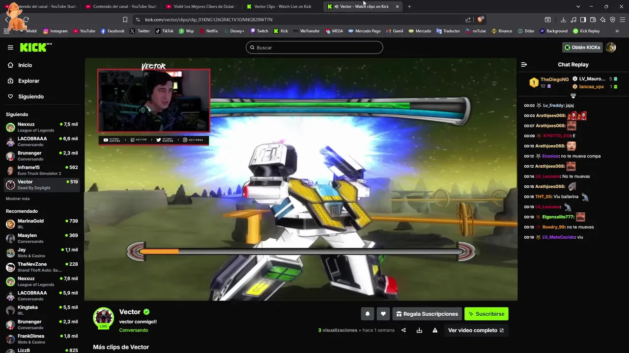Open Twitter bookmark
The image size is (629, 353).
pos(140,31)
